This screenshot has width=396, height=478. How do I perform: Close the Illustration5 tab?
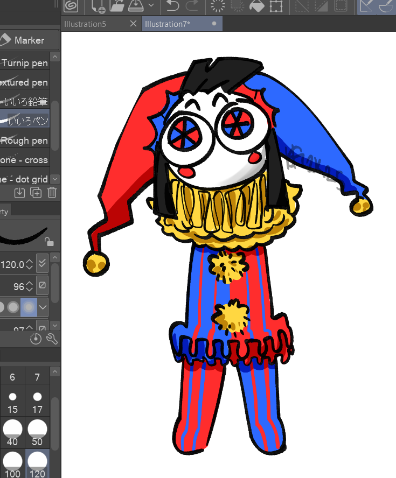pos(133,24)
